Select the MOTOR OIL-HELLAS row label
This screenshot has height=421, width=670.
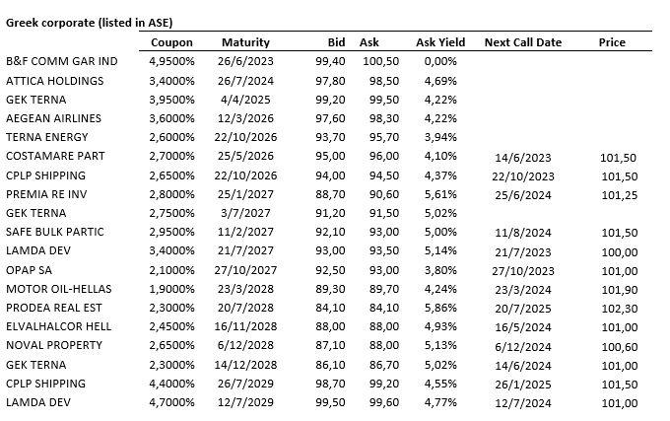pos(59,289)
